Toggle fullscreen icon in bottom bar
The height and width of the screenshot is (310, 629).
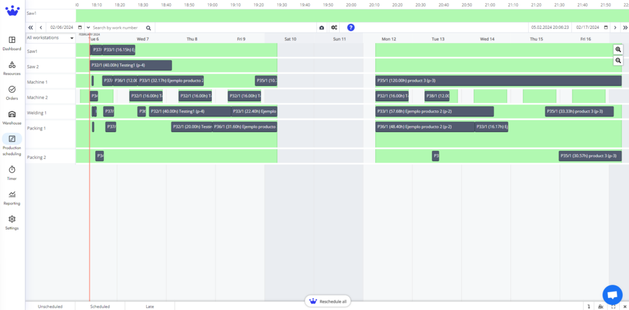(x=614, y=306)
